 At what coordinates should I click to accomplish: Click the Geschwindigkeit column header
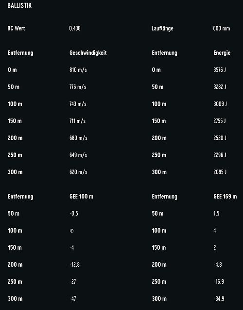pyautogui.click(x=88, y=53)
